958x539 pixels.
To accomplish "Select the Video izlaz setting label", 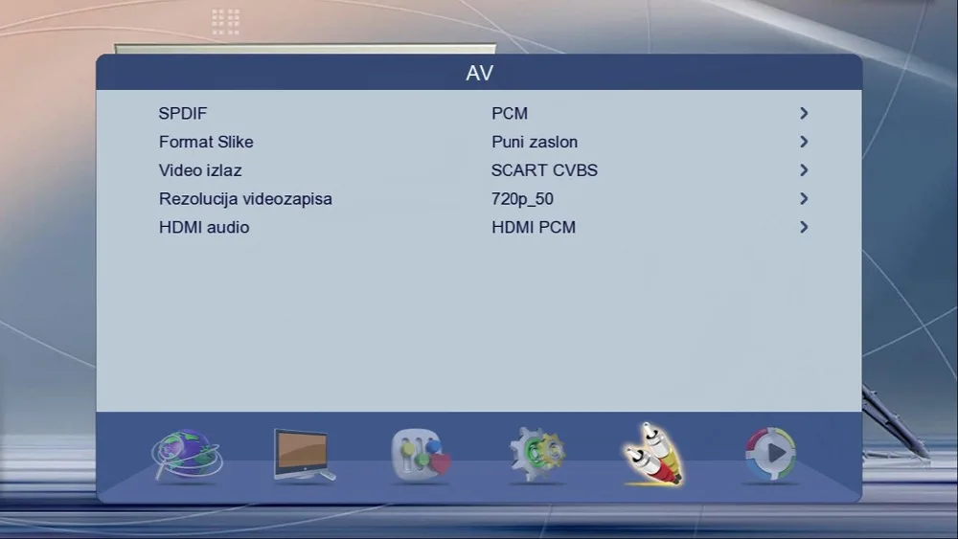I will (x=200, y=170).
